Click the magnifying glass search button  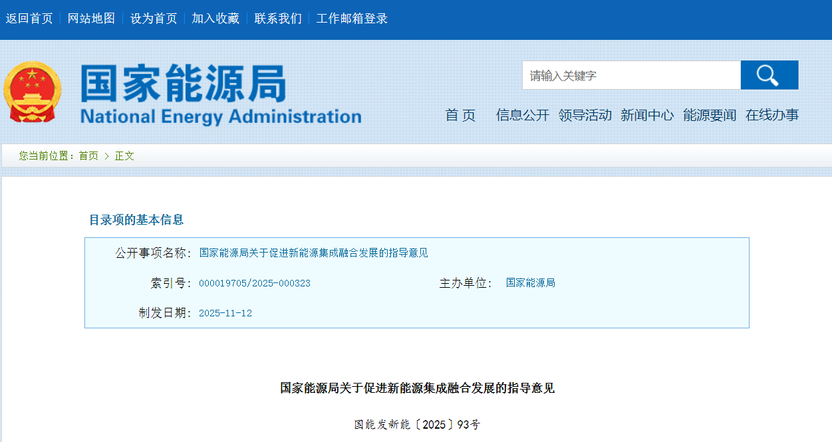click(x=769, y=75)
